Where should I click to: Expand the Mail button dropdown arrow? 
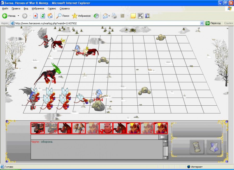coord(109,16)
